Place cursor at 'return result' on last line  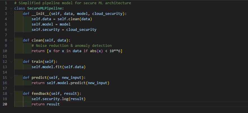pyautogui.click(x=45, y=104)
